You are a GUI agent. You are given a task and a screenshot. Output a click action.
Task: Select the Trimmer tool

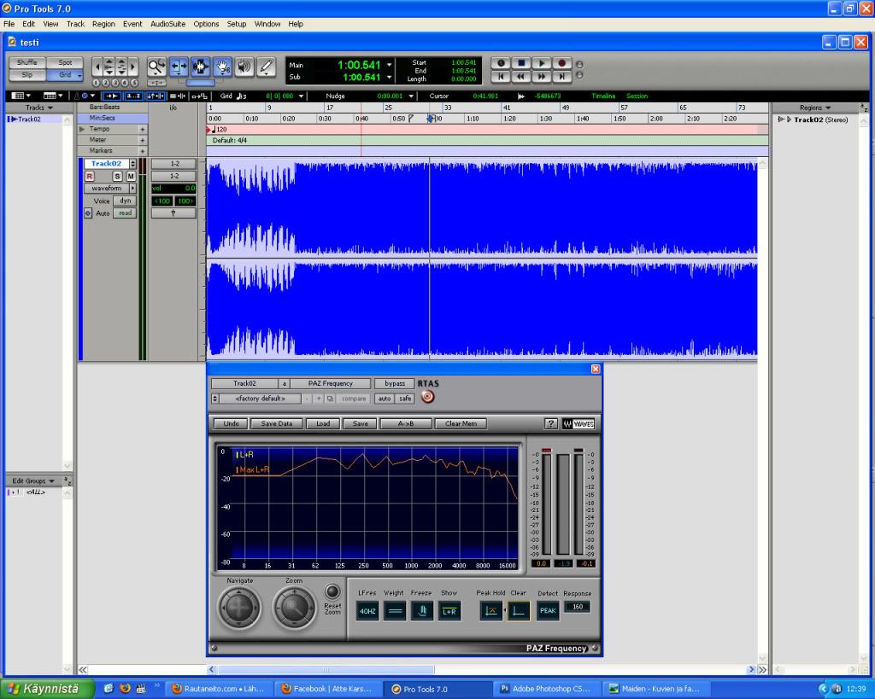[179, 67]
